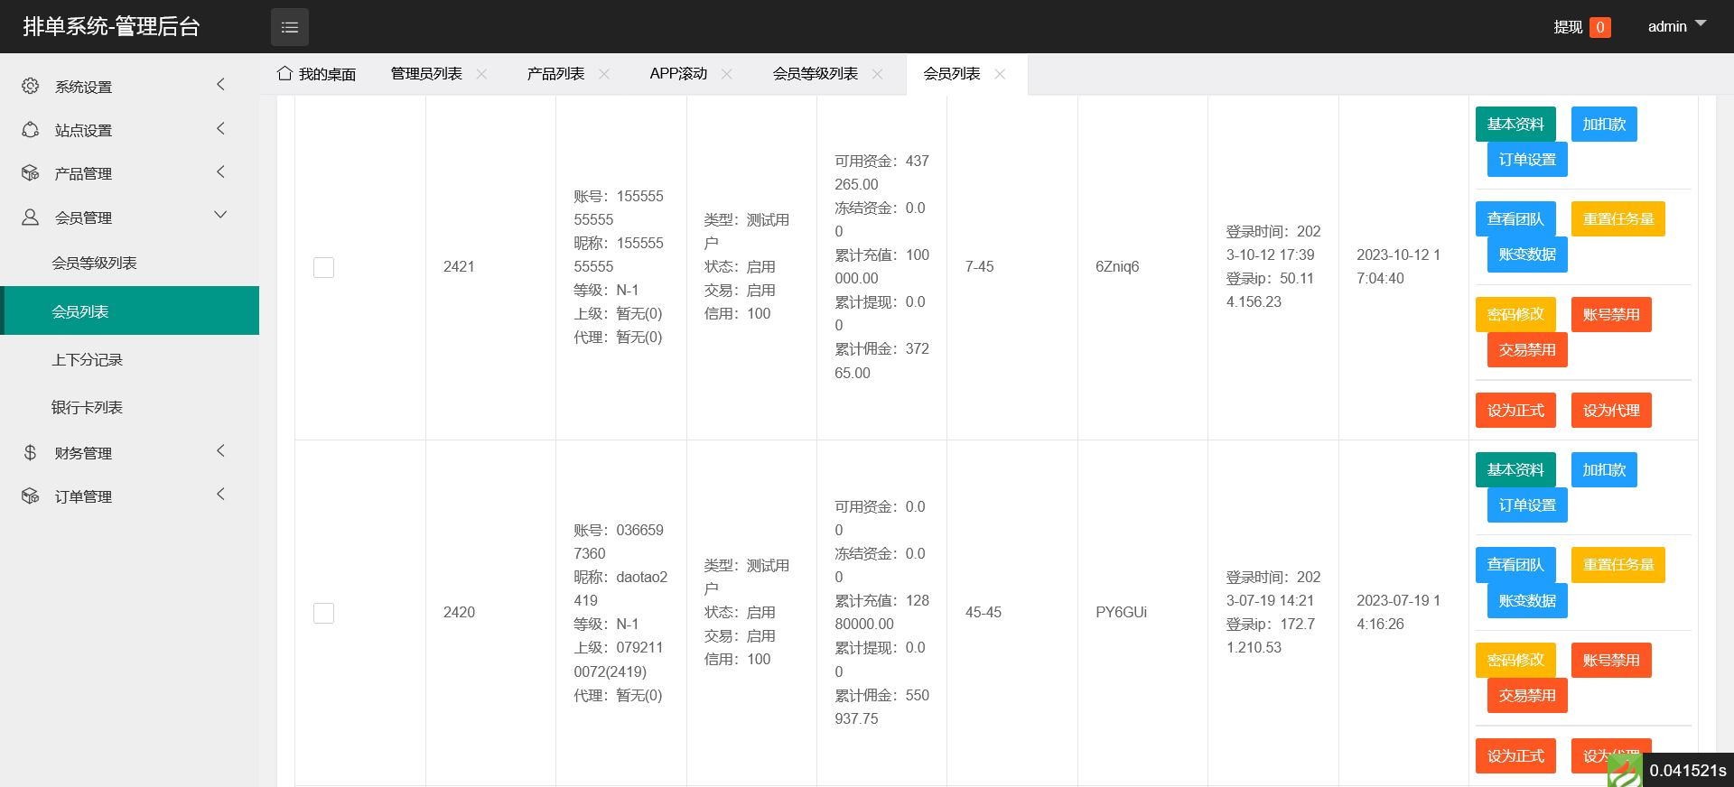This screenshot has width=1734, height=787.
Task: Click the 产品管理 cube icon
Action: pyautogui.click(x=31, y=173)
